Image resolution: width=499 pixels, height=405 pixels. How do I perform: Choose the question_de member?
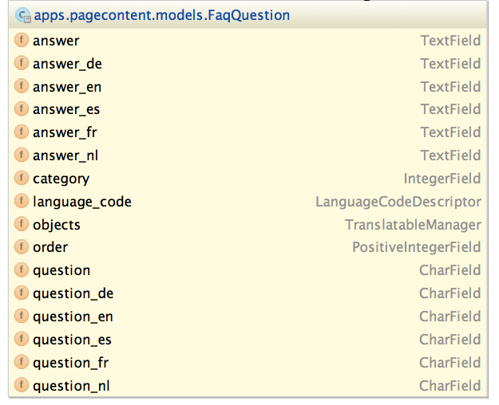[x=73, y=293]
